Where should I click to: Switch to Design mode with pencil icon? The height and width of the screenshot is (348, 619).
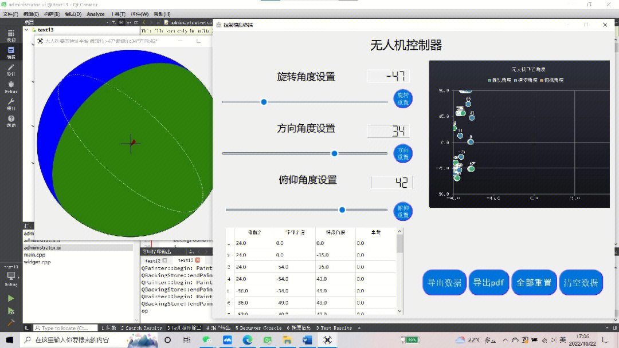11,70
